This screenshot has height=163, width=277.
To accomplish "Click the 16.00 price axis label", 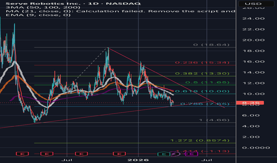I will coord(254,62).
